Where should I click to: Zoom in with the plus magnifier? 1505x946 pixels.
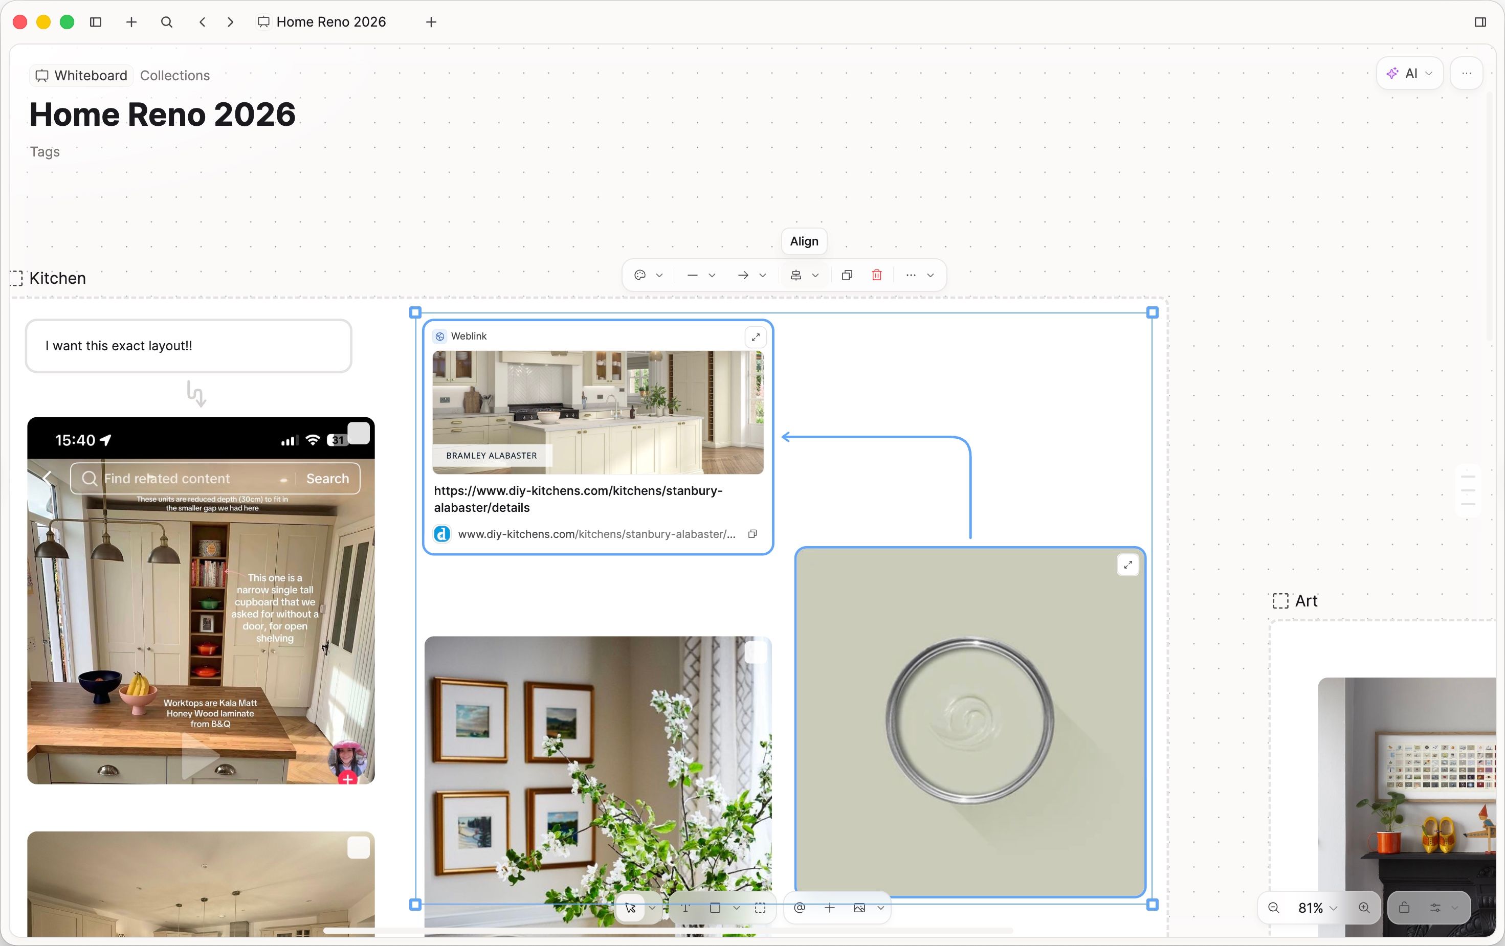(1364, 908)
